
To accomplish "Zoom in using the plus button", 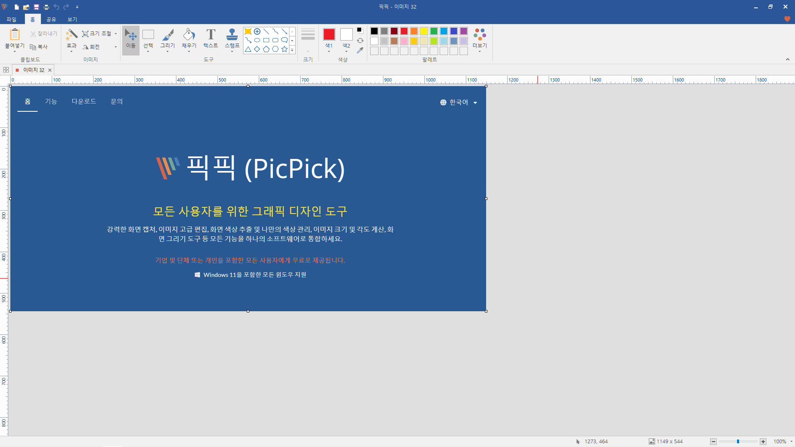I will [x=763, y=441].
